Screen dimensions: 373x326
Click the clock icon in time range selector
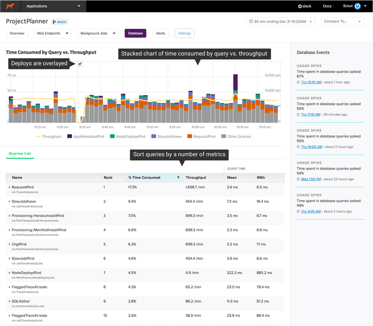coord(251,21)
